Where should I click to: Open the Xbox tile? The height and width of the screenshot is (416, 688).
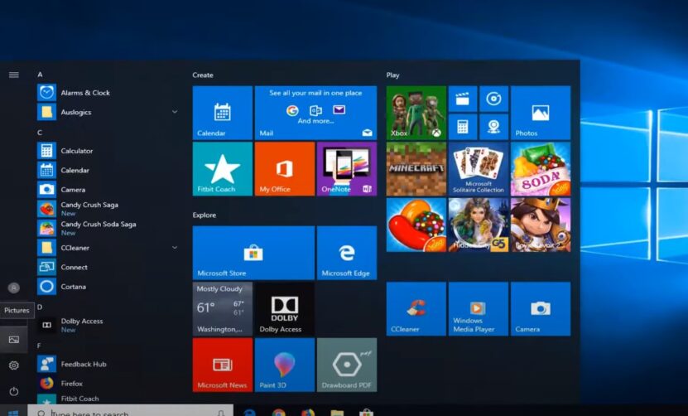416,113
